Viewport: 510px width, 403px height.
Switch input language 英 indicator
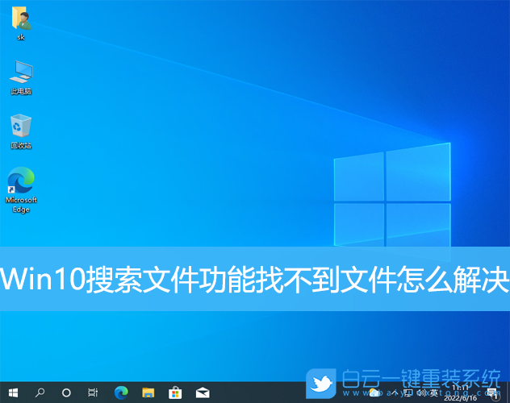click(x=434, y=393)
